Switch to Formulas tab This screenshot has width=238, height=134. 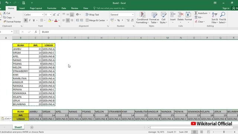pos(52,8)
